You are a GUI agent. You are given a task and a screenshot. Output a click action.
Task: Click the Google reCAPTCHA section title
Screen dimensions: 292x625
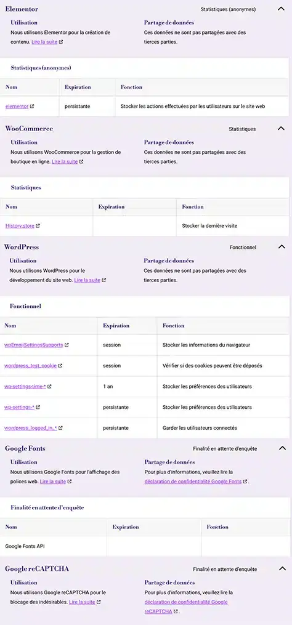(37, 569)
